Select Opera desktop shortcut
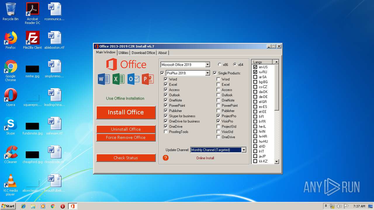Image resolution: width=374 pixels, height=210 pixels. (x=11, y=97)
